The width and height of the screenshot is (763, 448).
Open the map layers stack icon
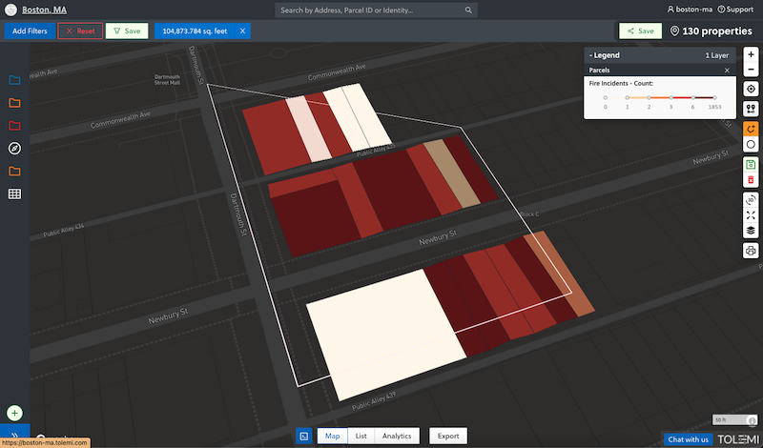coord(751,231)
